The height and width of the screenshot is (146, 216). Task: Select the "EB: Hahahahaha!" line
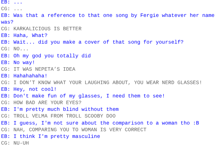pyautogui.click(x=24, y=76)
